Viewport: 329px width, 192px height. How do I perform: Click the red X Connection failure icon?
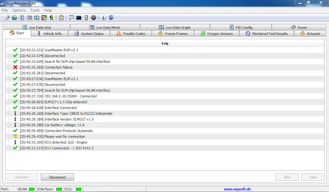point(15,67)
